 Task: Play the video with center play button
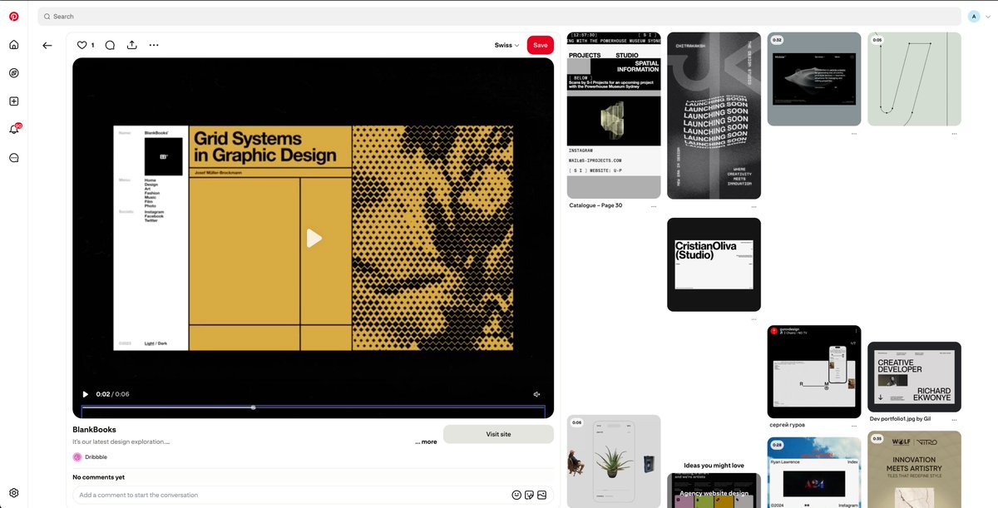point(314,238)
